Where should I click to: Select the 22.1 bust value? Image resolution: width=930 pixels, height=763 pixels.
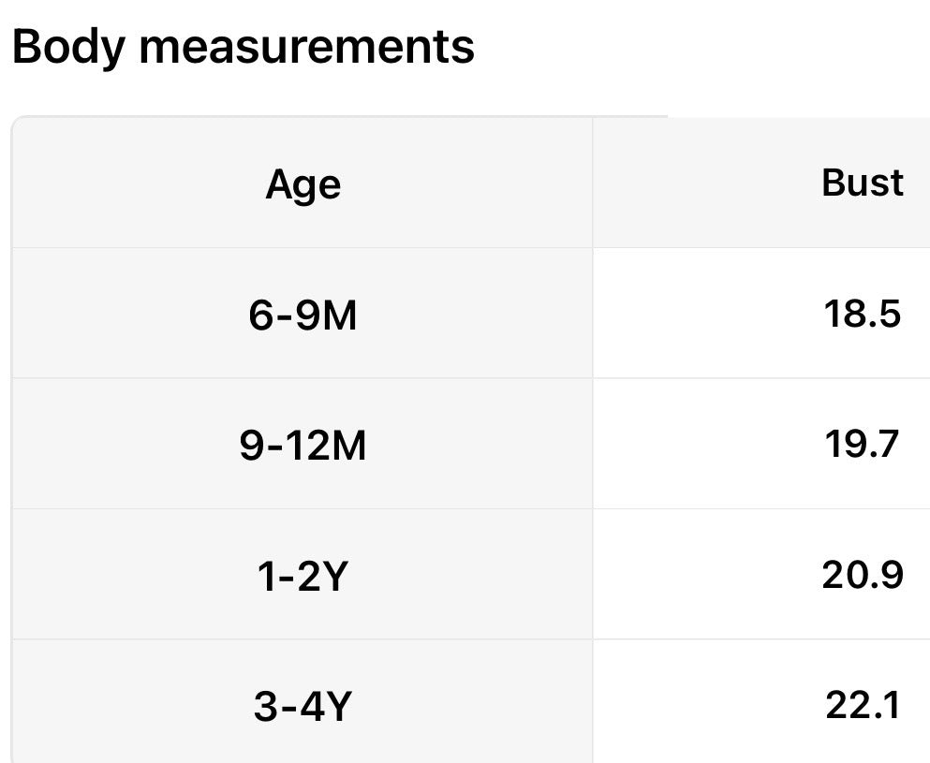863,704
